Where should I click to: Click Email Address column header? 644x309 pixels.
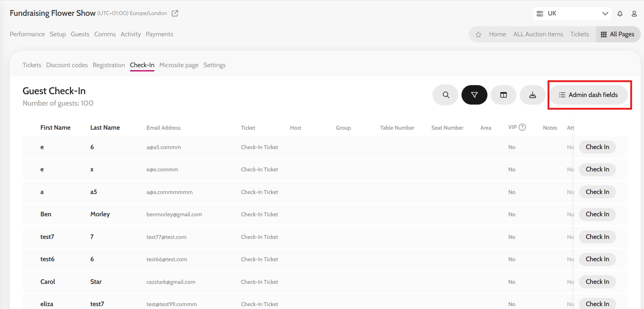point(163,128)
